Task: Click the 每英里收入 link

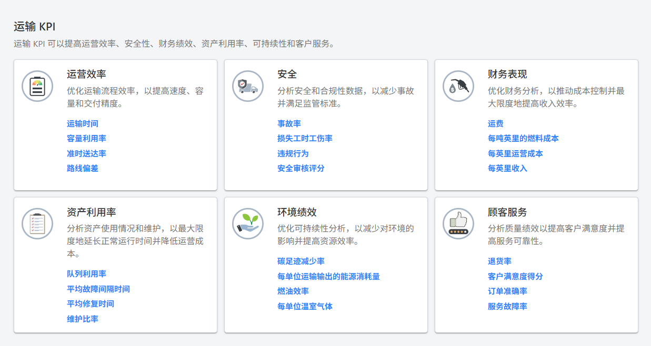Action: click(508, 169)
